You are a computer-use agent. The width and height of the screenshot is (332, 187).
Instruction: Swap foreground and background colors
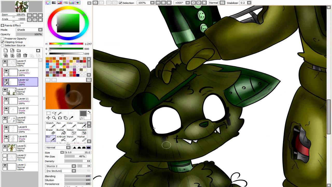click(89, 112)
